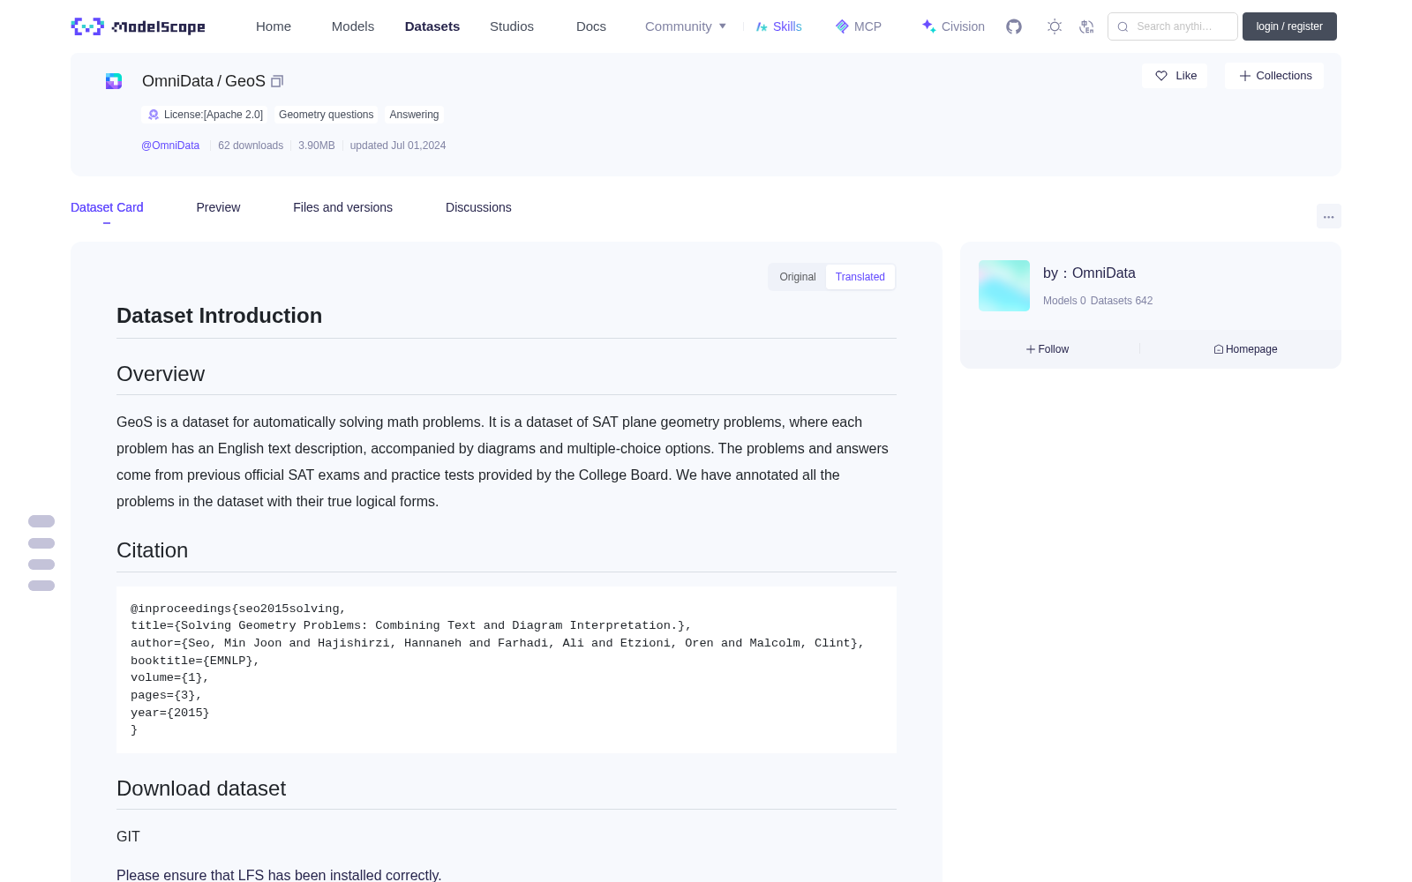Click the login / register button
1412x882 pixels.
[1289, 26]
